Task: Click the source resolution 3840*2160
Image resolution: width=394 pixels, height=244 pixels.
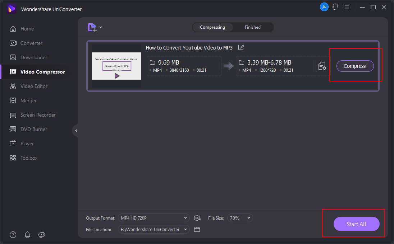Action: [179, 70]
